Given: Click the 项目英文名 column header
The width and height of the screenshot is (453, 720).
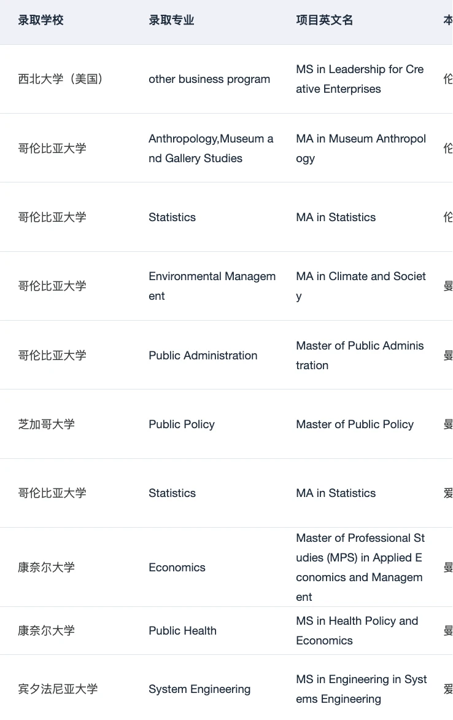Looking at the screenshot, I should 325,20.
